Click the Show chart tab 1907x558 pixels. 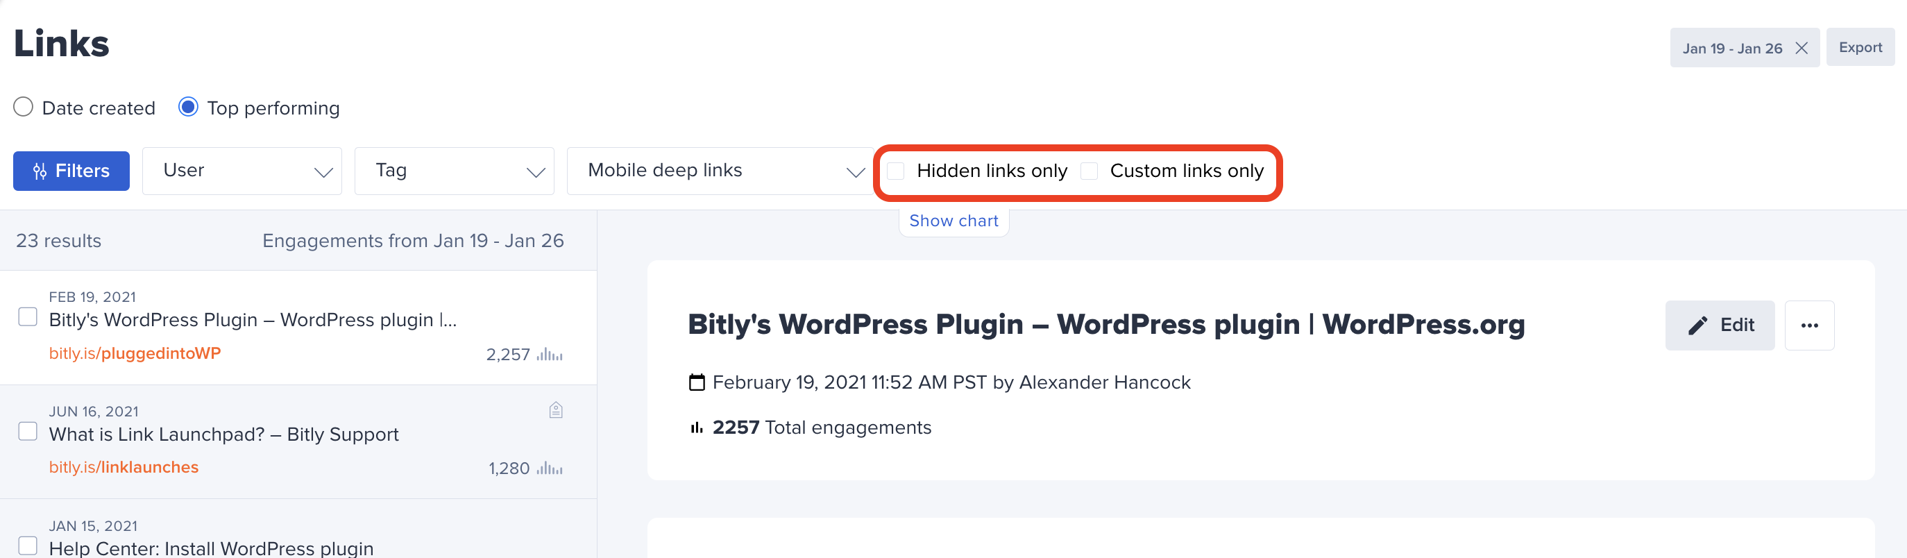tap(953, 221)
